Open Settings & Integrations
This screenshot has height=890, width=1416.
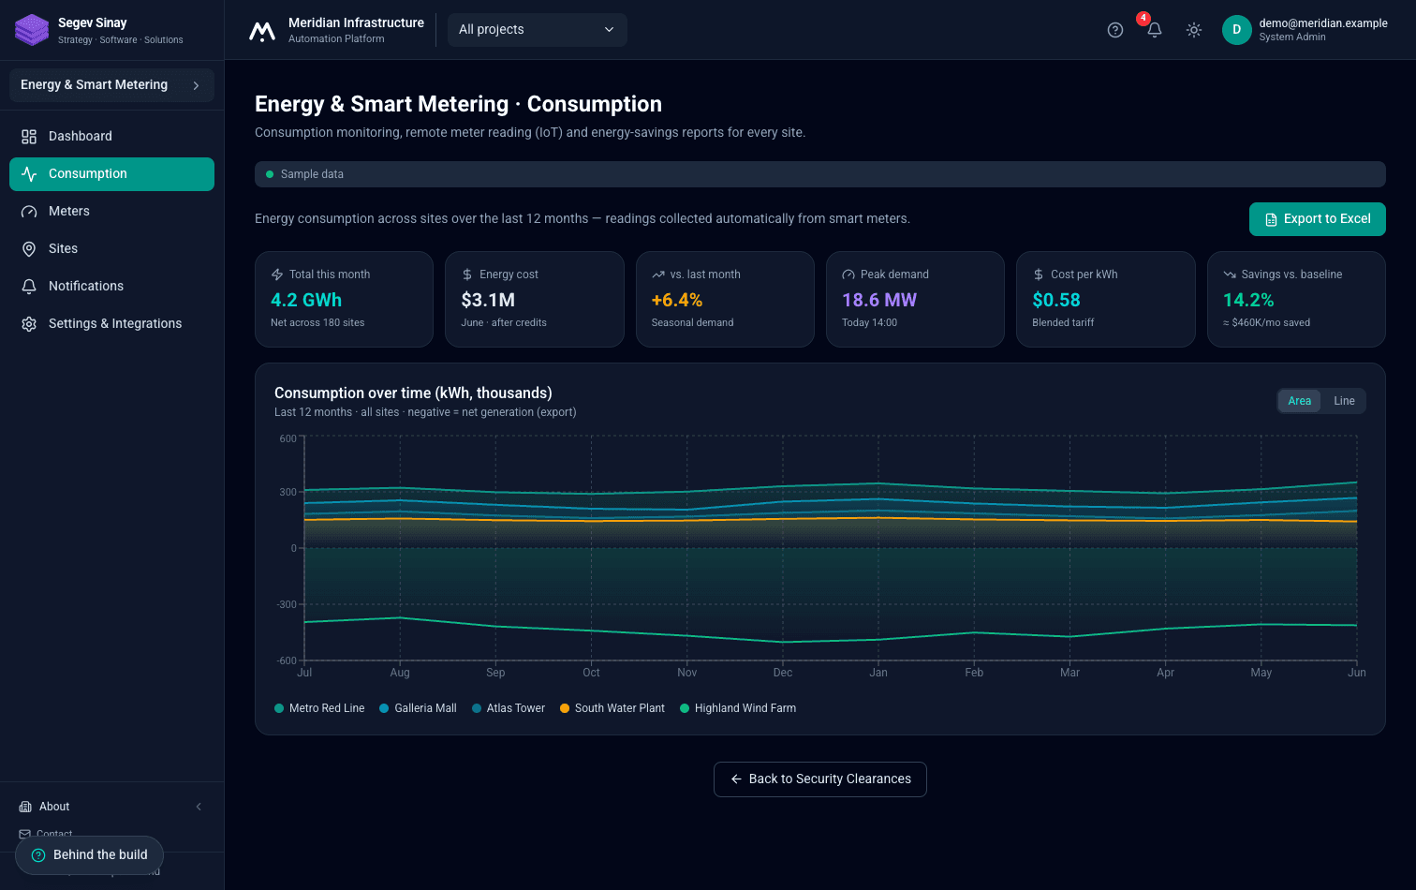[x=111, y=324]
